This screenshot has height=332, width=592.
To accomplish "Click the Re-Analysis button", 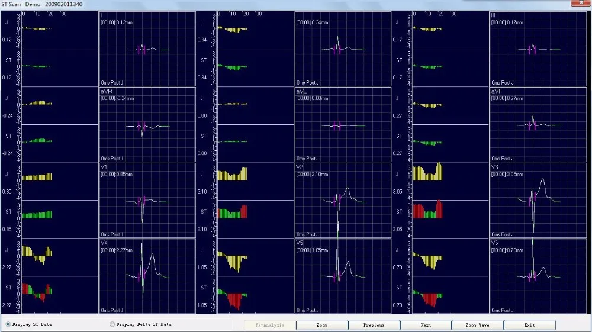I will click(x=269, y=325).
